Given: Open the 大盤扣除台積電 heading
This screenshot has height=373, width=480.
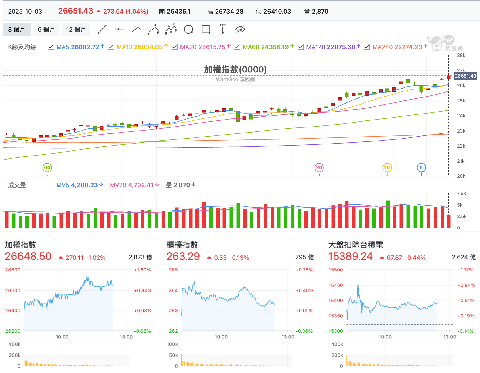Looking at the screenshot, I should (x=356, y=245).
